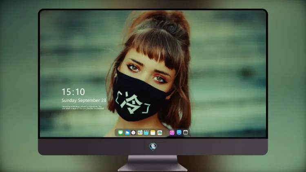Open the Preview app dock icon
The image size is (306, 172).
(140, 133)
